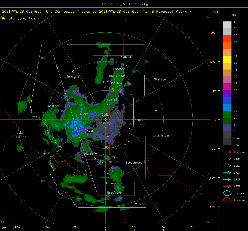
Task: Click the Okotoks town label
Action: [110, 183]
